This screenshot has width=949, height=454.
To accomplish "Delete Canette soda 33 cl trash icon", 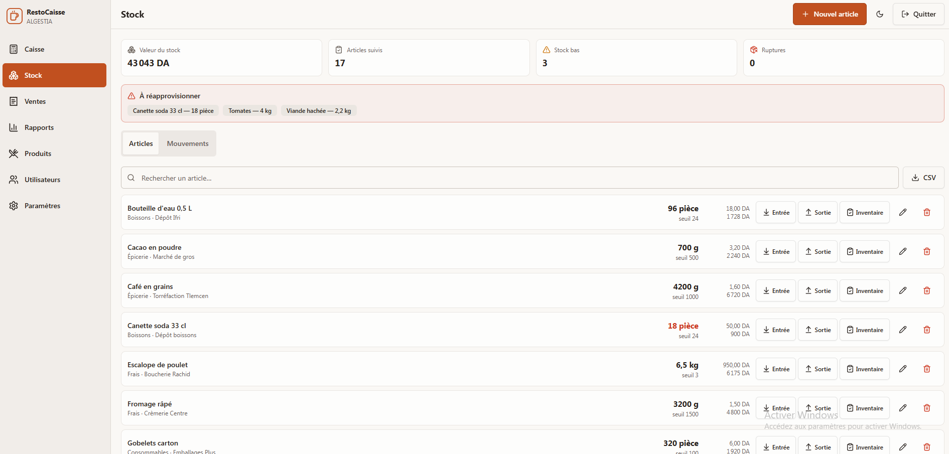I will [x=927, y=330].
